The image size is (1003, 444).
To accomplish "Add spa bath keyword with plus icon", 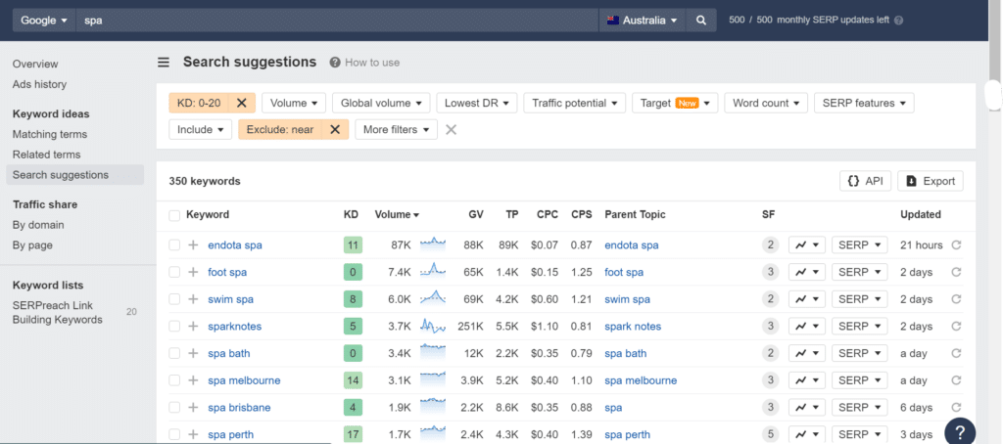I will tap(193, 353).
